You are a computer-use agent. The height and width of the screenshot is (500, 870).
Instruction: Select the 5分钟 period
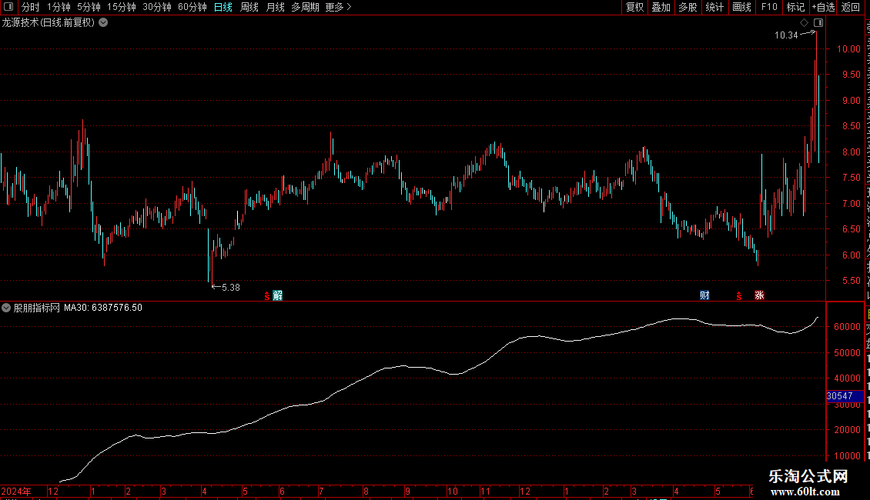(89, 7)
